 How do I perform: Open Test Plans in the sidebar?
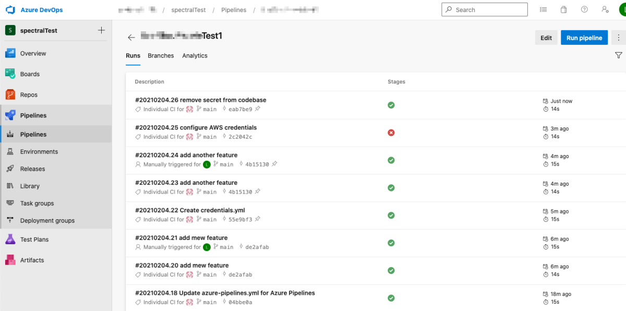(56, 240)
